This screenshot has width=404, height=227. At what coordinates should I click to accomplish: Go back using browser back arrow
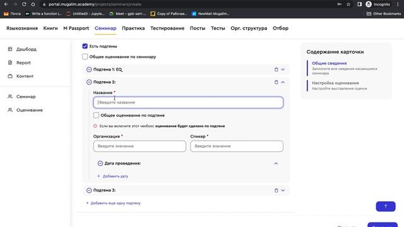tap(6, 4)
